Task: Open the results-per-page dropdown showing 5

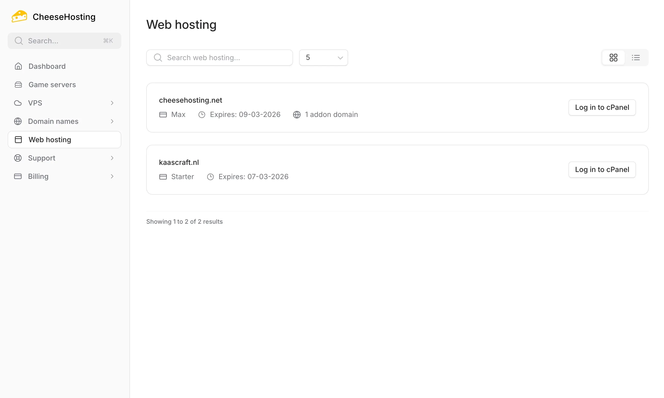Action: 323,57
